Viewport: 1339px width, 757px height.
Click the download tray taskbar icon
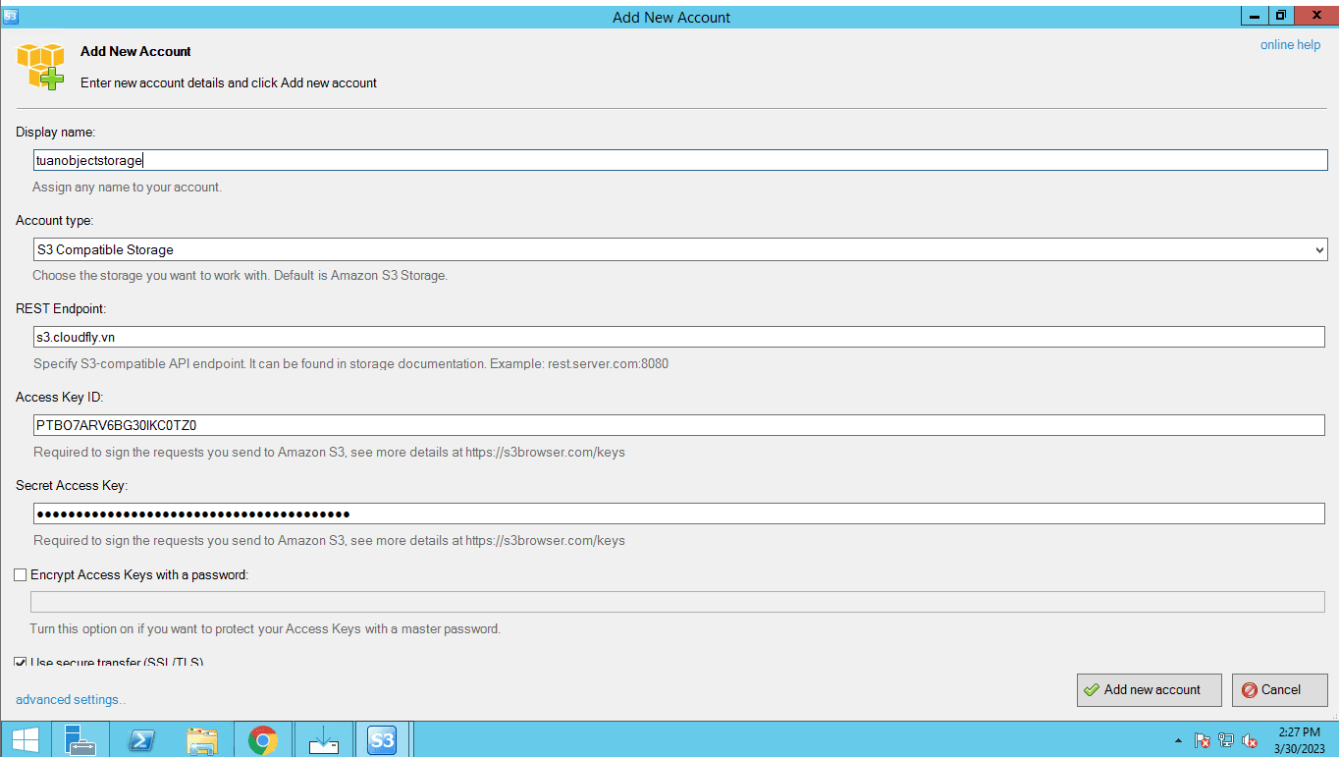[323, 739]
